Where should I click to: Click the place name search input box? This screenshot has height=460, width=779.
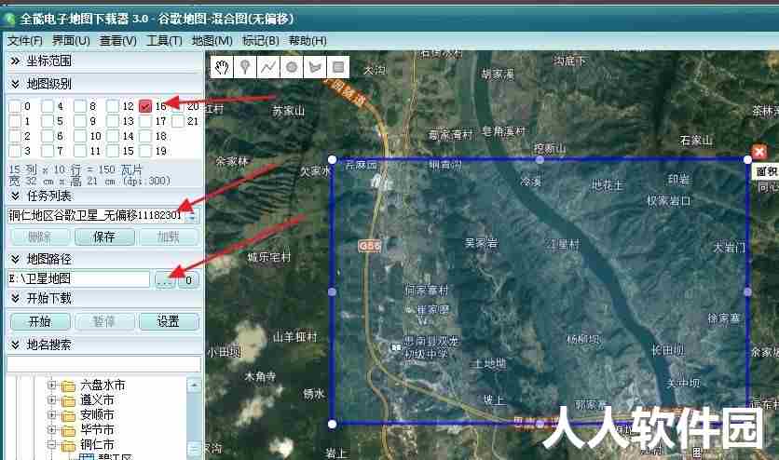tap(103, 364)
